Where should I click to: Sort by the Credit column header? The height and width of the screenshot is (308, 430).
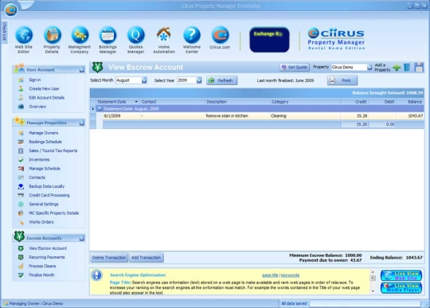point(354,102)
